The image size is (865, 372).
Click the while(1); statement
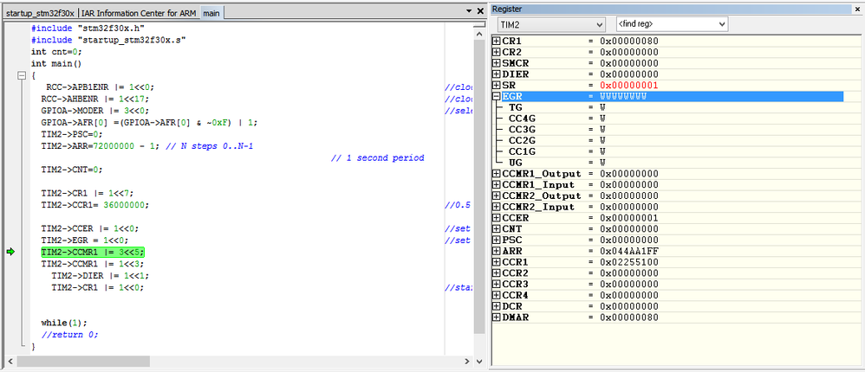click(64, 323)
